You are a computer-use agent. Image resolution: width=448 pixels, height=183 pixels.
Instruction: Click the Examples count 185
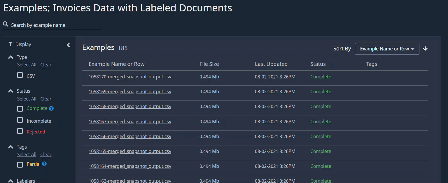[x=123, y=48]
